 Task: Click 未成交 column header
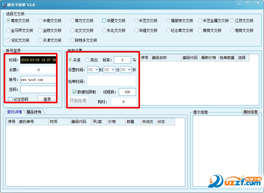pos(148,122)
